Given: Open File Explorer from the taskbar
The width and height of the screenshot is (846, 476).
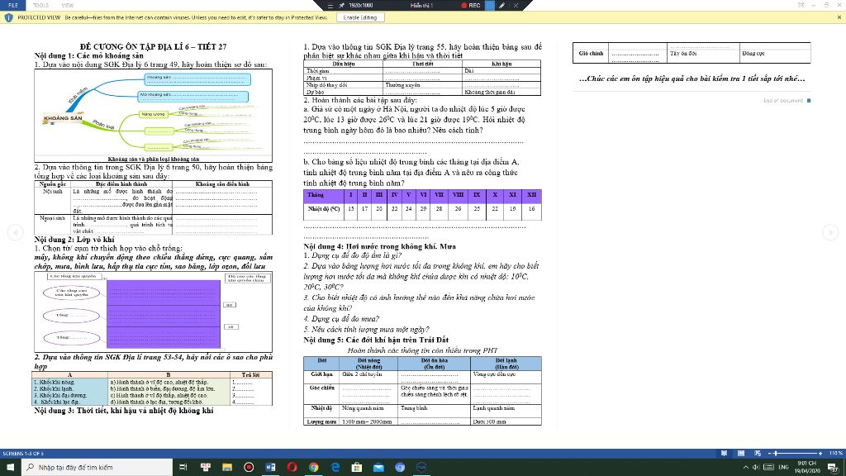Looking at the screenshot, I should (227, 467).
